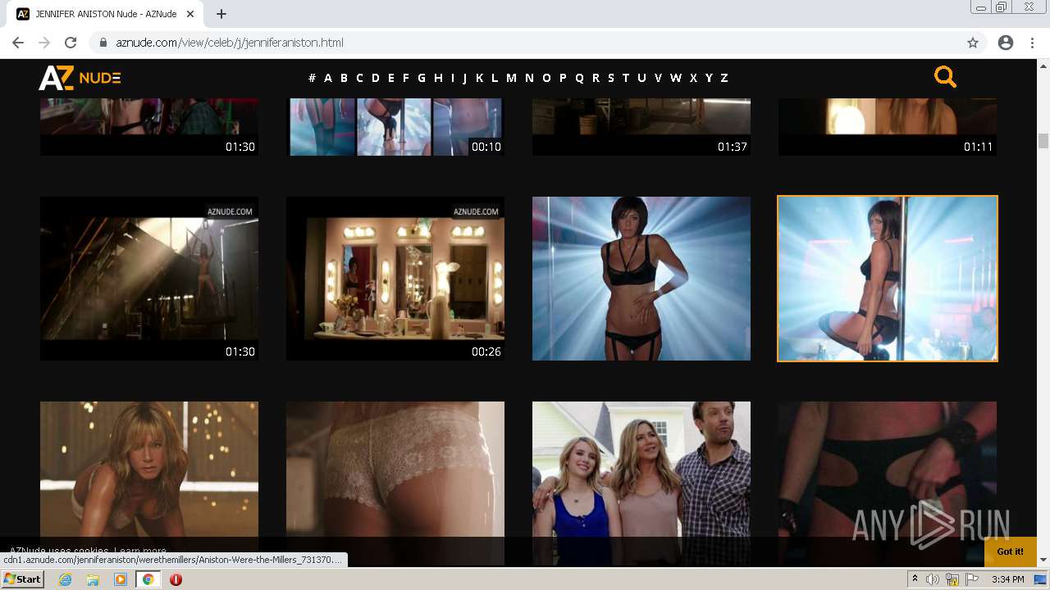This screenshot has height=590, width=1050.
Task: Choose letter H in the alphabet bar
Action: 438,78
